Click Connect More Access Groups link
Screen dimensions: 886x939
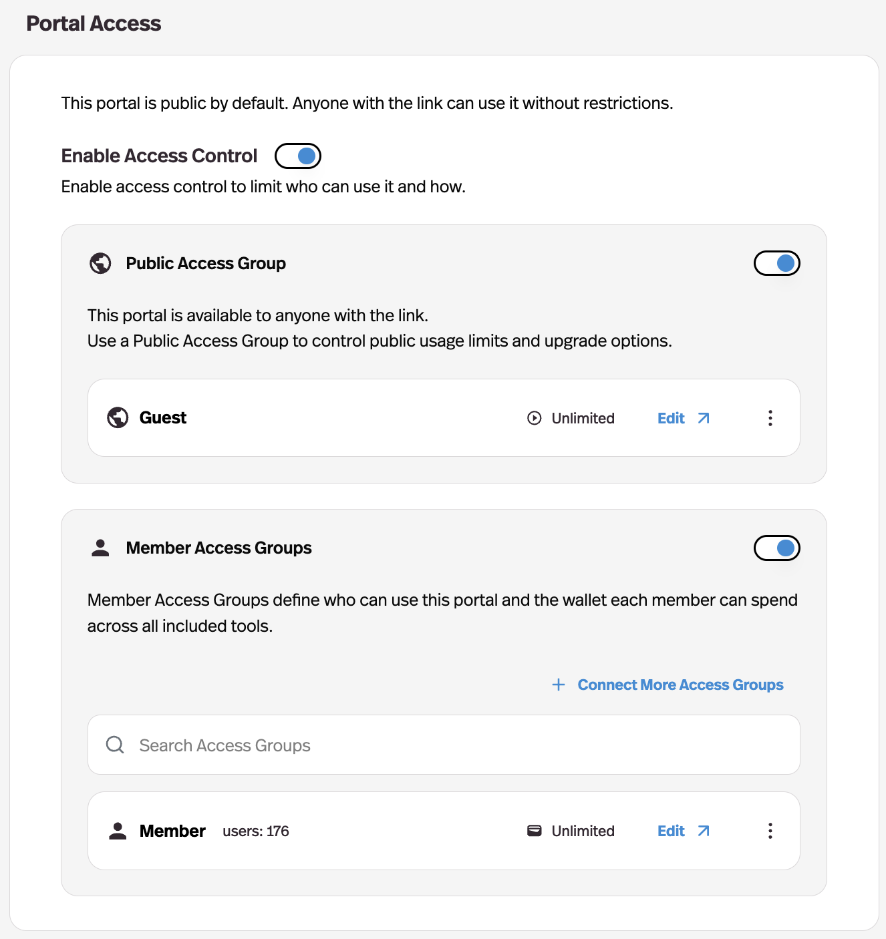[680, 685]
